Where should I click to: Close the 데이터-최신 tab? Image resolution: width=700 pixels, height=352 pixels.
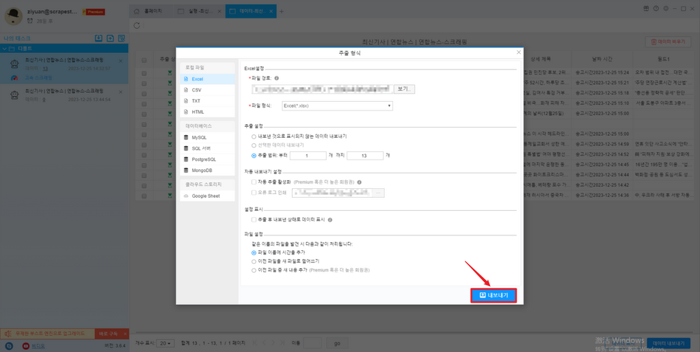pos(270,11)
